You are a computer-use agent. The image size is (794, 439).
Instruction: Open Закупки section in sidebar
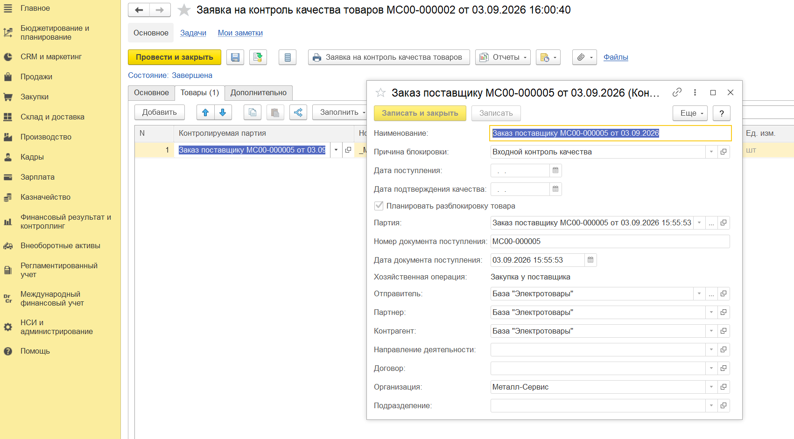coord(35,97)
